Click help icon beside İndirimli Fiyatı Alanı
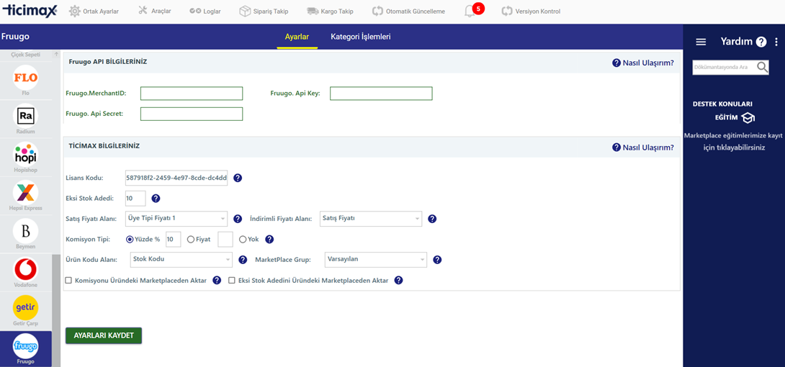This screenshot has width=785, height=367. (x=433, y=219)
